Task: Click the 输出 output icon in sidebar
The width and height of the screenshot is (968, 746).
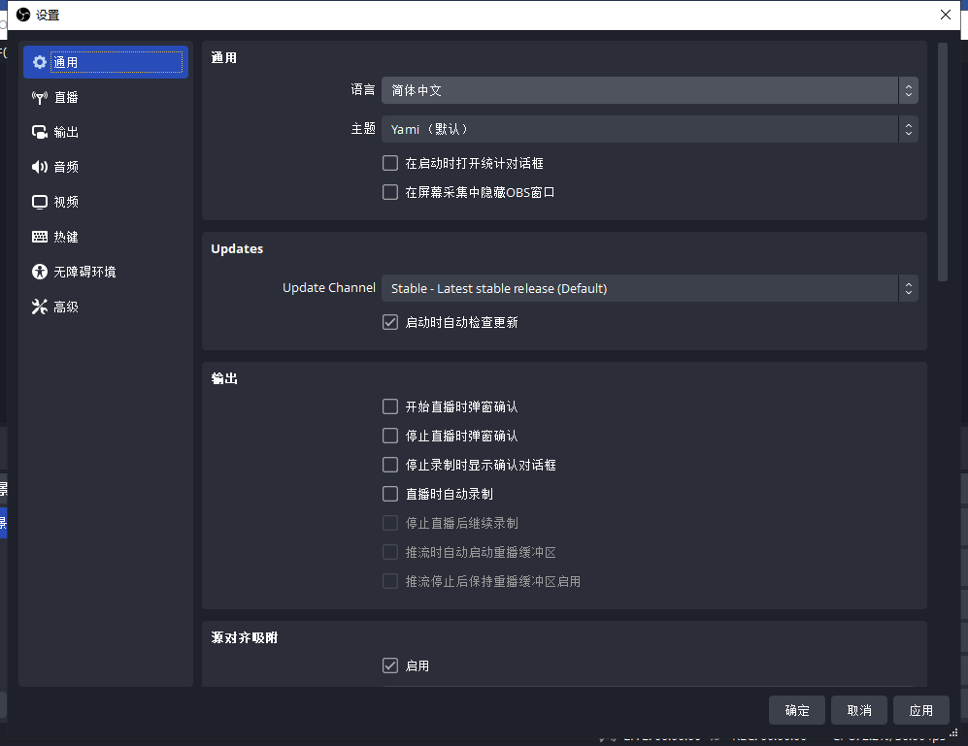Action: tap(39, 132)
